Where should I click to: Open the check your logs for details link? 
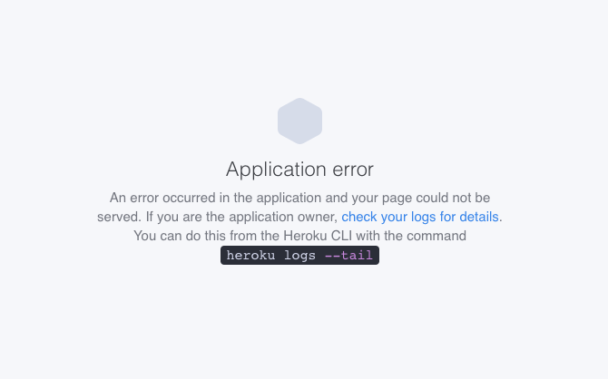click(x=420, y=217)
